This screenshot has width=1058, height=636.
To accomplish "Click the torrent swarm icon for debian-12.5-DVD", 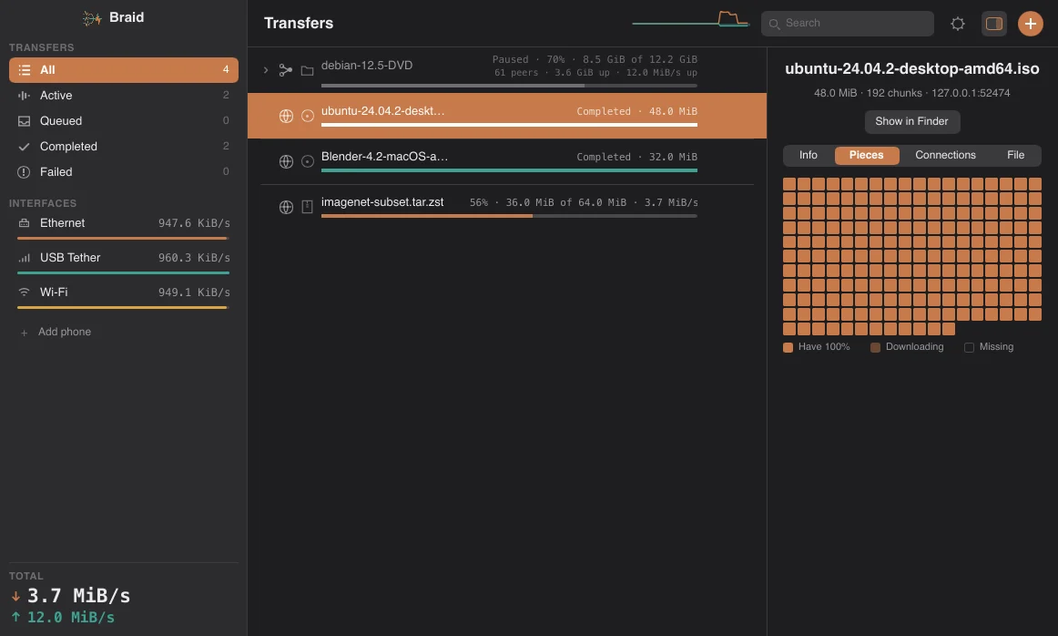I will click(286, 69).
